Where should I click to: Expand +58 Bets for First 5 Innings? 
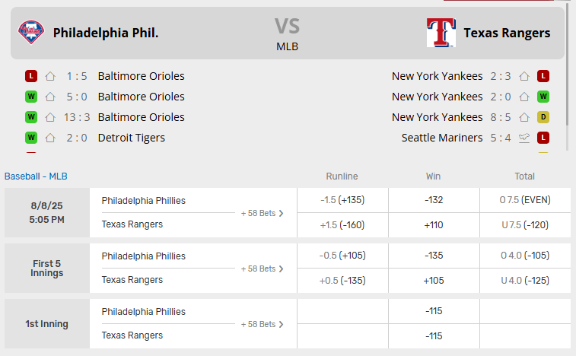click(x=263, y=269)
